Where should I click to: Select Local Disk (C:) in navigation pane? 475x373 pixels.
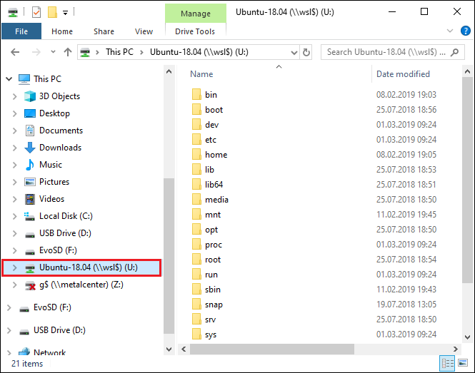[66, 216]
